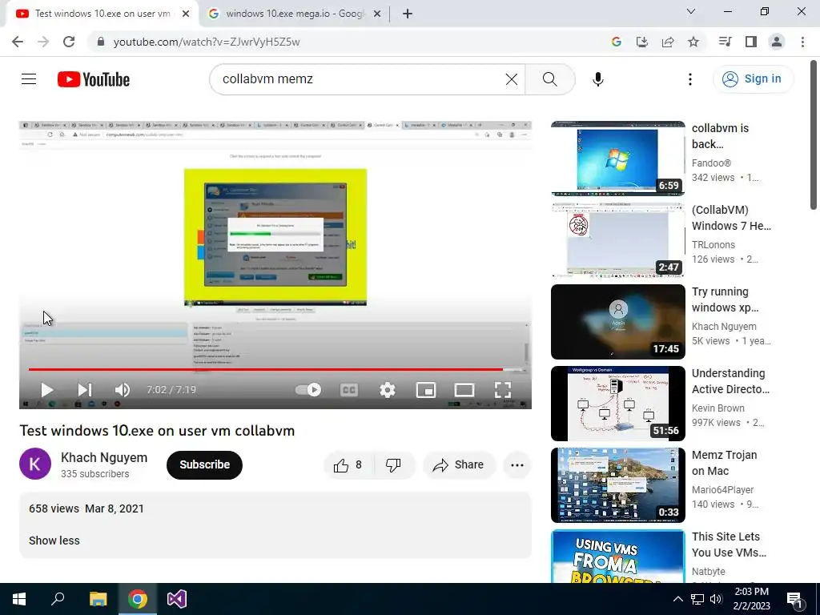Sign in to YouTube

(753, 79)
